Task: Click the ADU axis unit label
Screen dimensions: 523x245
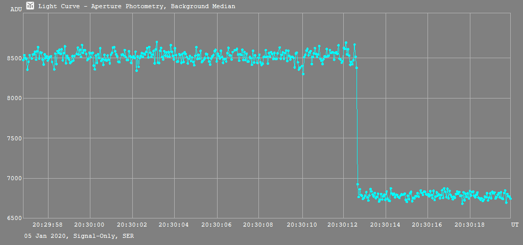Action: click(x=16, y=10)
